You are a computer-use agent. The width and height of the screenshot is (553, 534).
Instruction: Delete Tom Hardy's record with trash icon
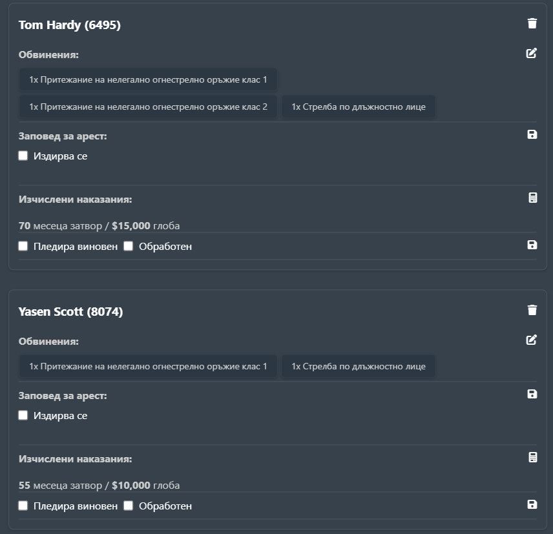pyautogui.click(x=532, y=24)
